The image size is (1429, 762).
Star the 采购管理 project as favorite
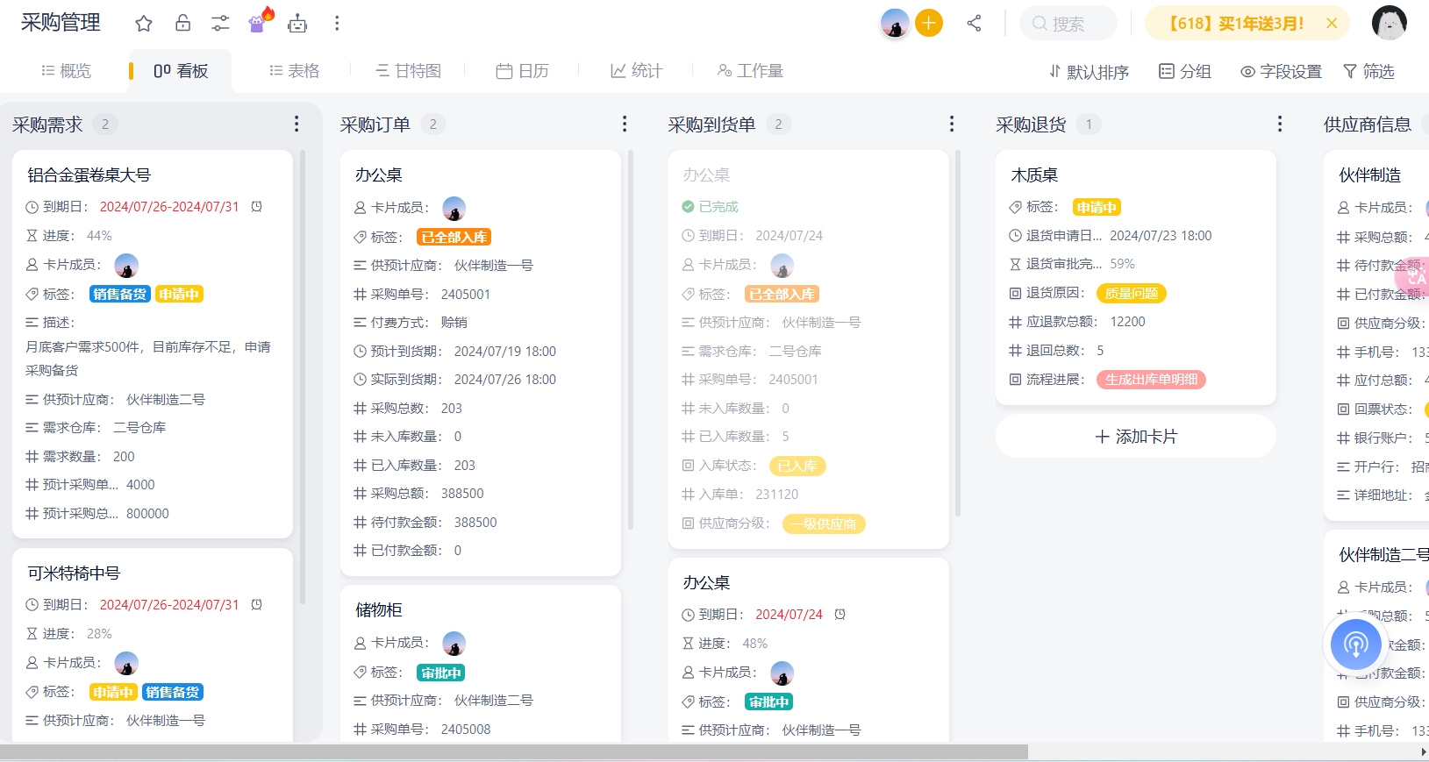(x=144, y=24)
